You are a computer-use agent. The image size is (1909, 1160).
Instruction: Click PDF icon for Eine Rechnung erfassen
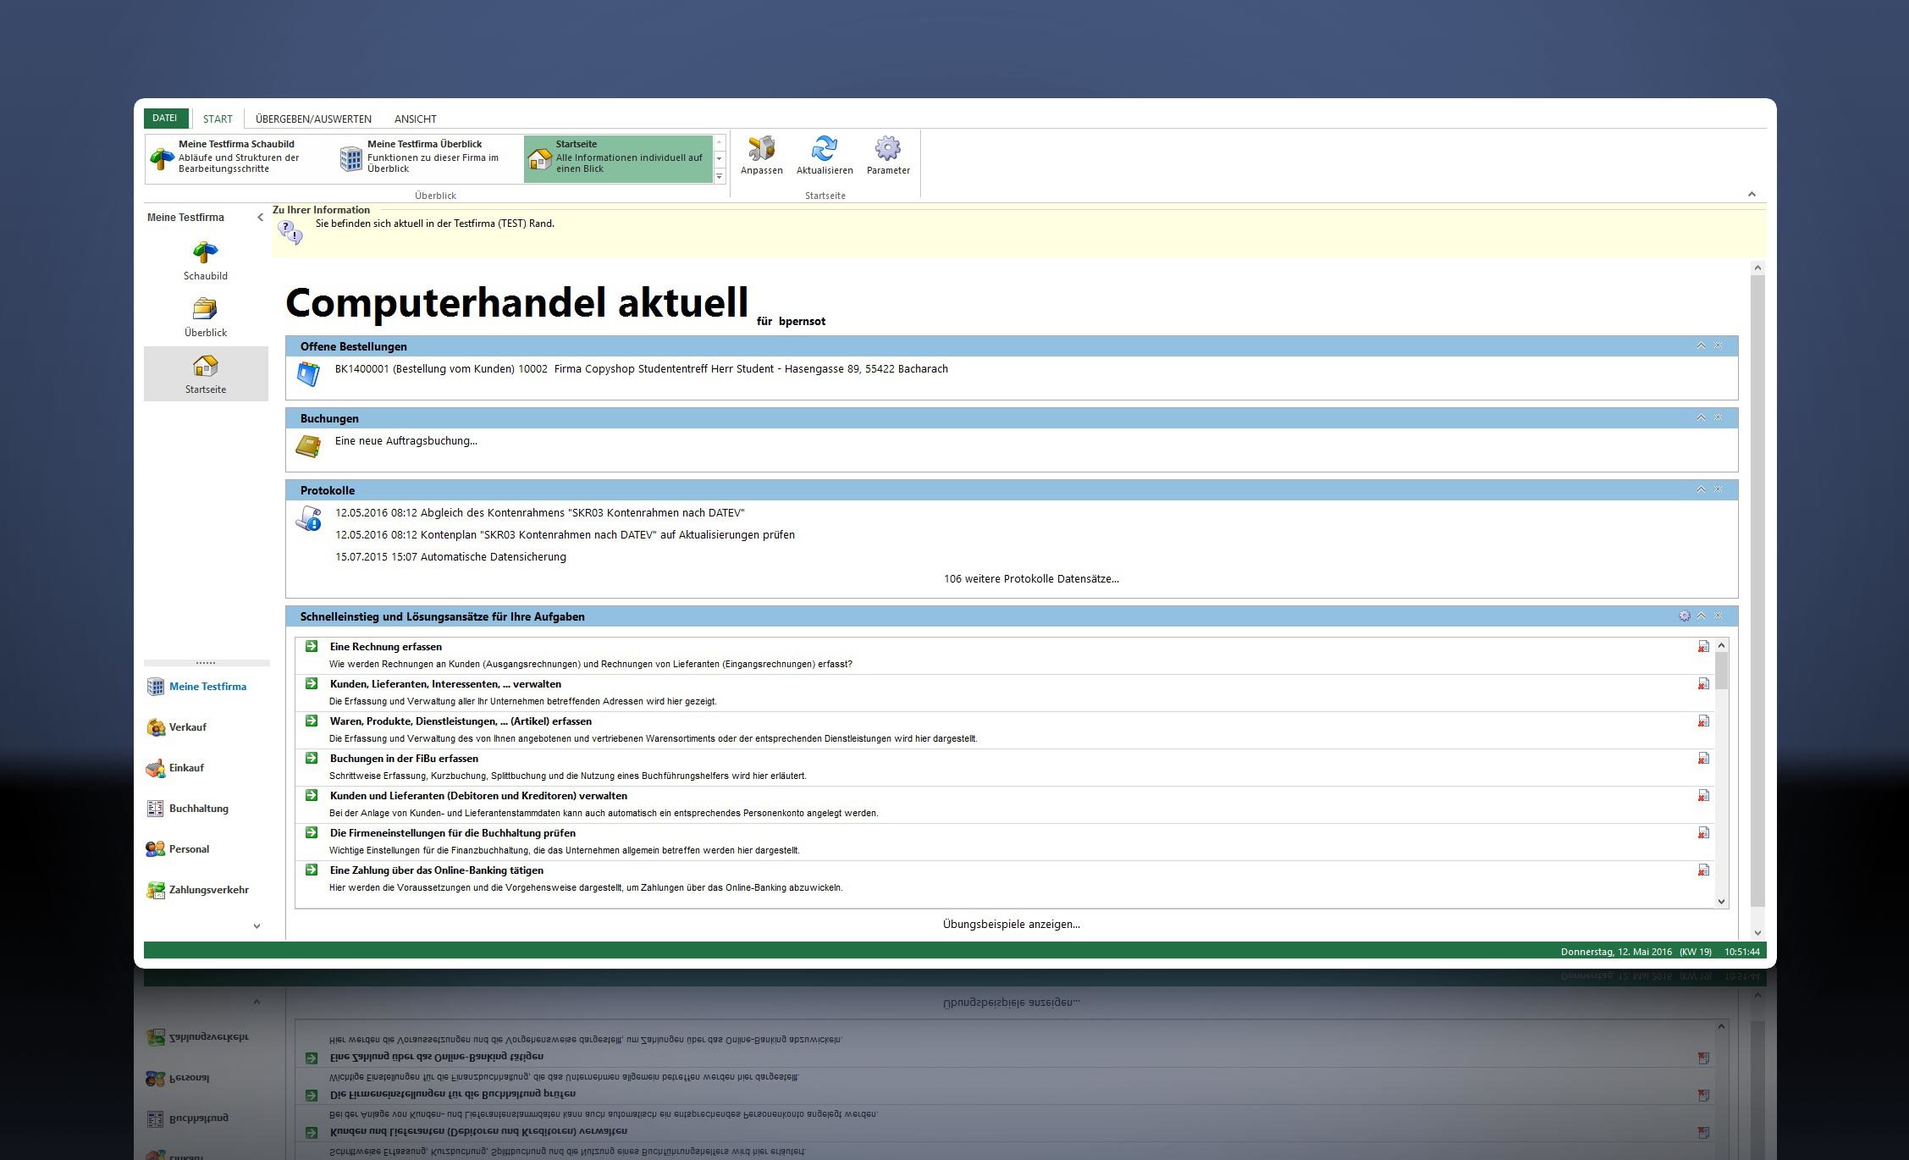(1703, 647)
